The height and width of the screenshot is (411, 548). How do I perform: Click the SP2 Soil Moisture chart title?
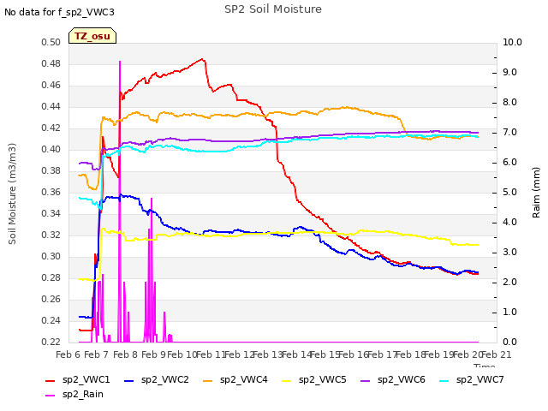click(x=273, y=9)
